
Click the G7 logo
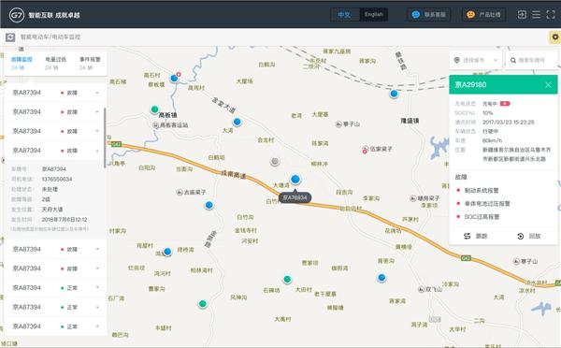[17, 15]
